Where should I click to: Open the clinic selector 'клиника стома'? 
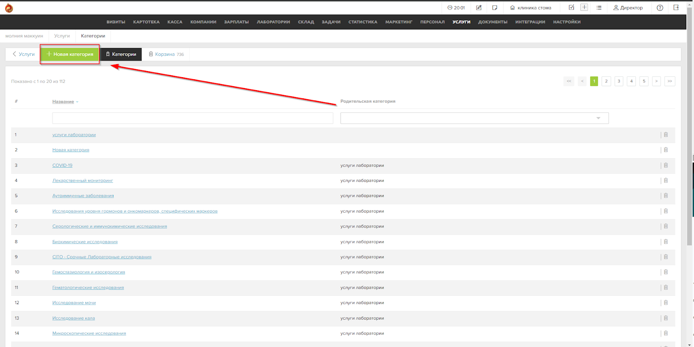[530, 8]
